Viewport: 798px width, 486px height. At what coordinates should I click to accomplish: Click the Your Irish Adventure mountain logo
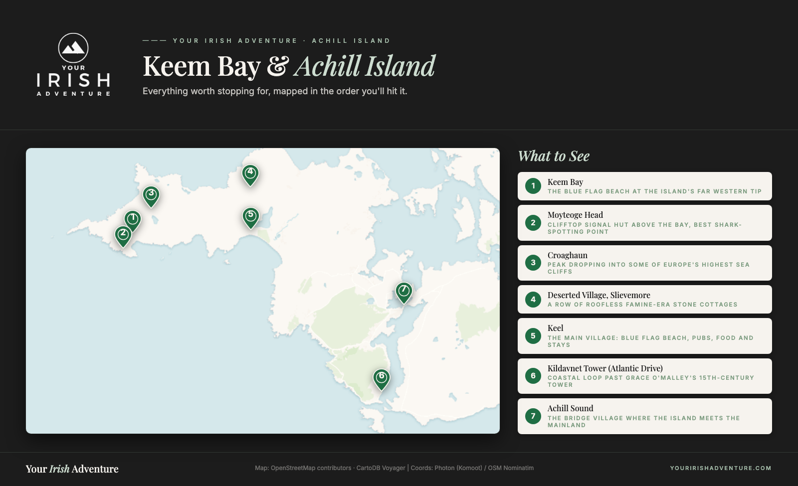point(73,65)
